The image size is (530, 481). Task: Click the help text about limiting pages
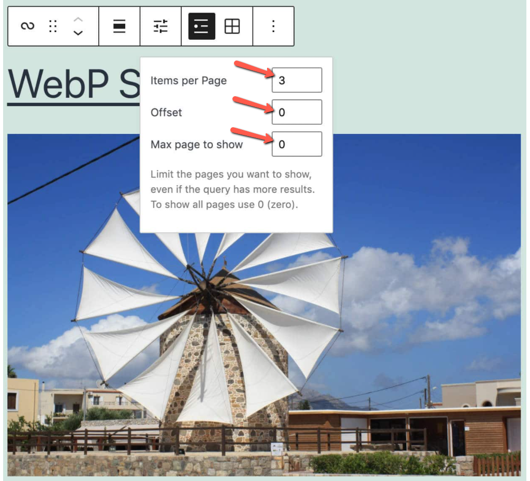(232, 189)
